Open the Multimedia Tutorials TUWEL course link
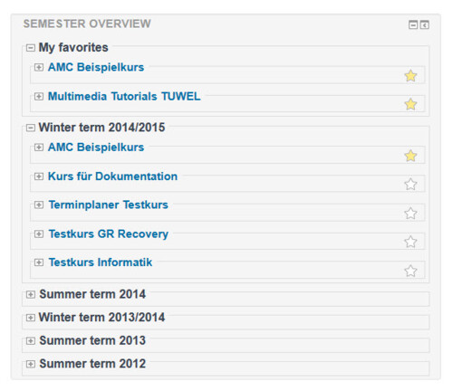The width and height of the screenshot is (453, 391). click(x=124, y=96)
